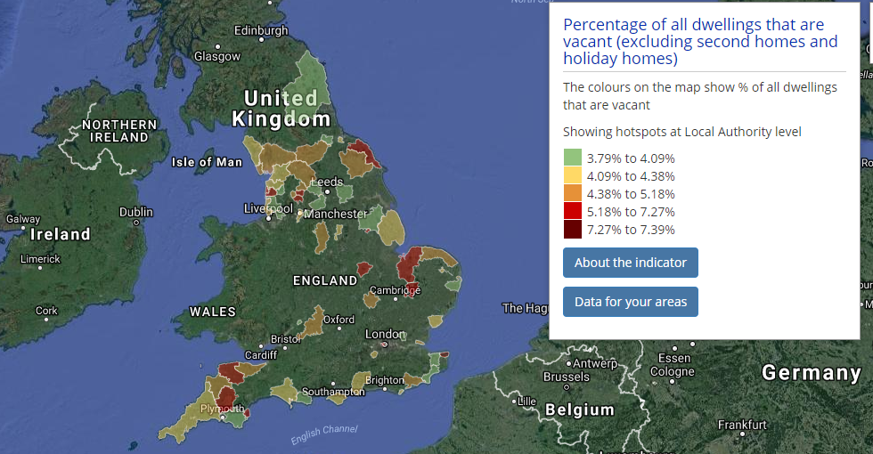The height and width of the screenshot is (454, 873).
Task: Click the Leeds city label
Action: [328, 182]
